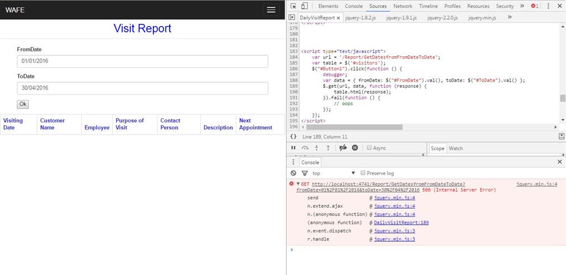Select the jquery-1.8.2.js file tab
The width and height of the screenshot is (566, 275).
coord(360,18)
